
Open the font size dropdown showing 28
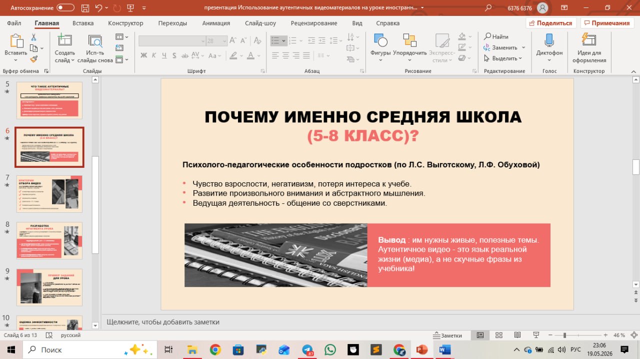224,41
